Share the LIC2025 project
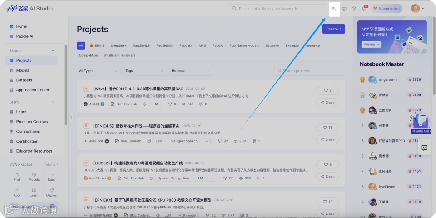 click(x=327, y=177)
